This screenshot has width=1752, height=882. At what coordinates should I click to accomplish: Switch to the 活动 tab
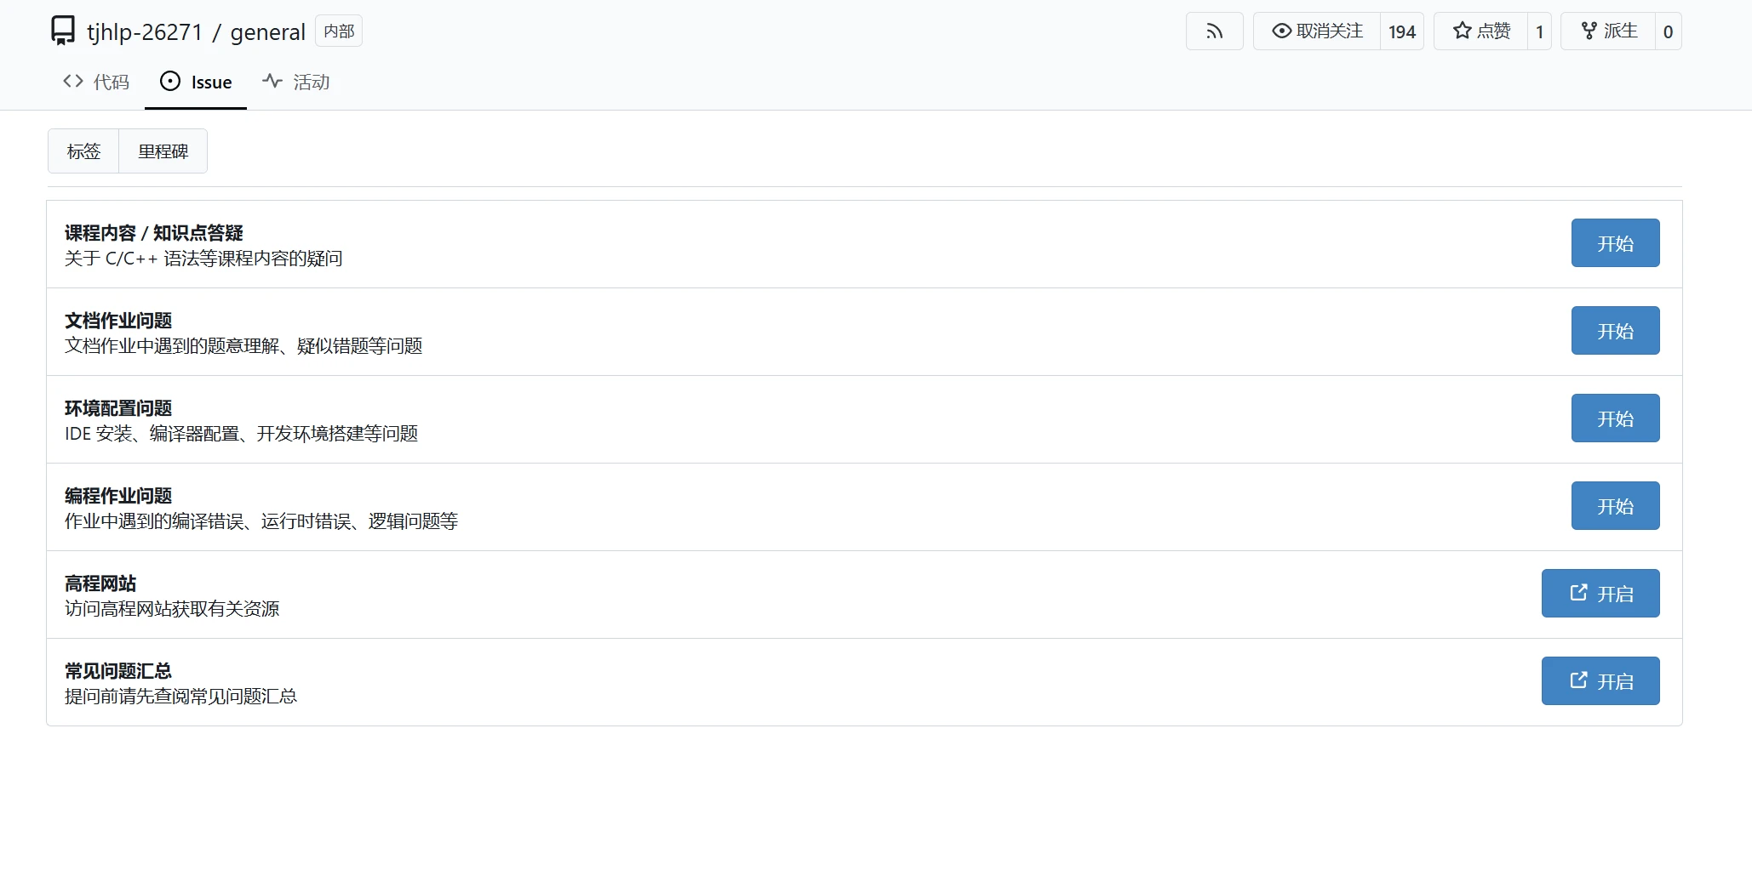click(x=296, y=82)
